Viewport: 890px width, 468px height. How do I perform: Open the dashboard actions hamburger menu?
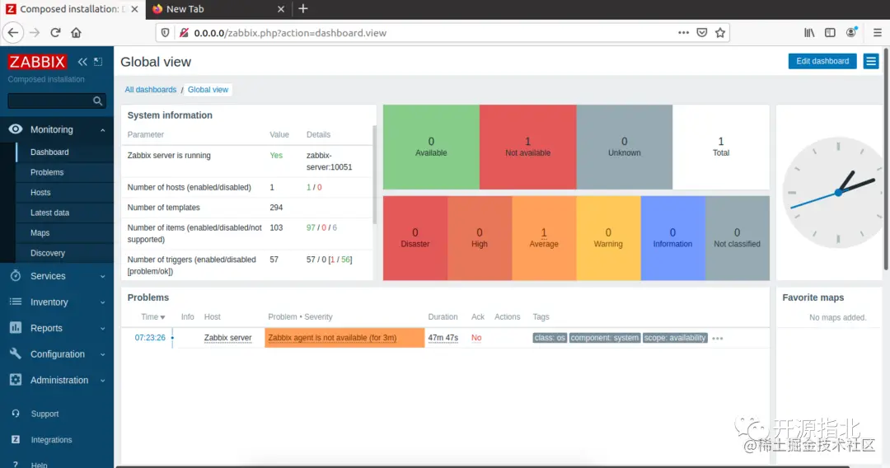(x=871, y=61)
